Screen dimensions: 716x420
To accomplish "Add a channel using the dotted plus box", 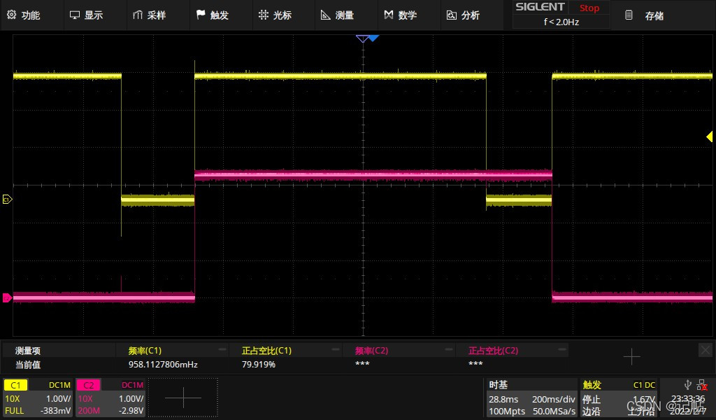I will [x=183, y=398].
